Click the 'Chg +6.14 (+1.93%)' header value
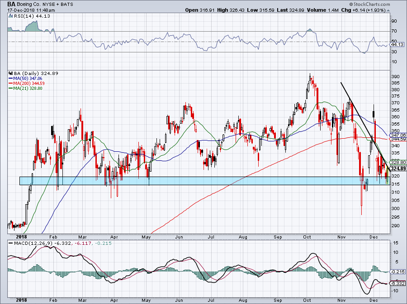The height and width of the screenshot is (304, 407). tap(364, 10)
